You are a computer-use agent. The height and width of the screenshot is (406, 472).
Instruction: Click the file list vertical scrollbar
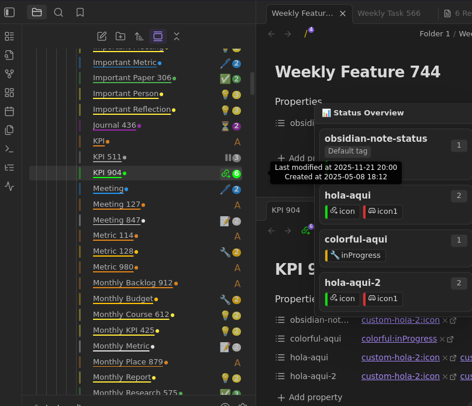[252, 83]
